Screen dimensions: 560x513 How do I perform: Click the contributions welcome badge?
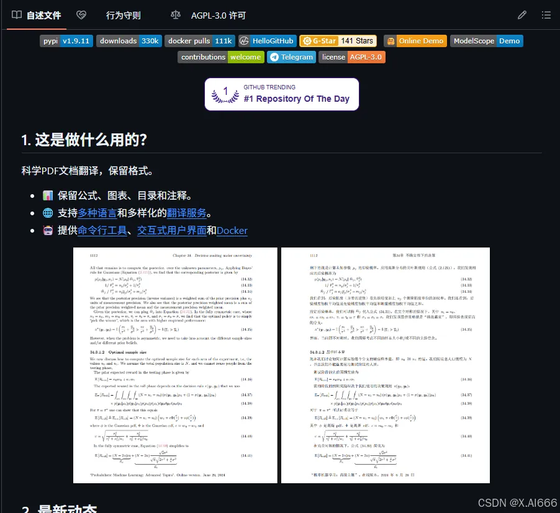click(x=221, y=57)
